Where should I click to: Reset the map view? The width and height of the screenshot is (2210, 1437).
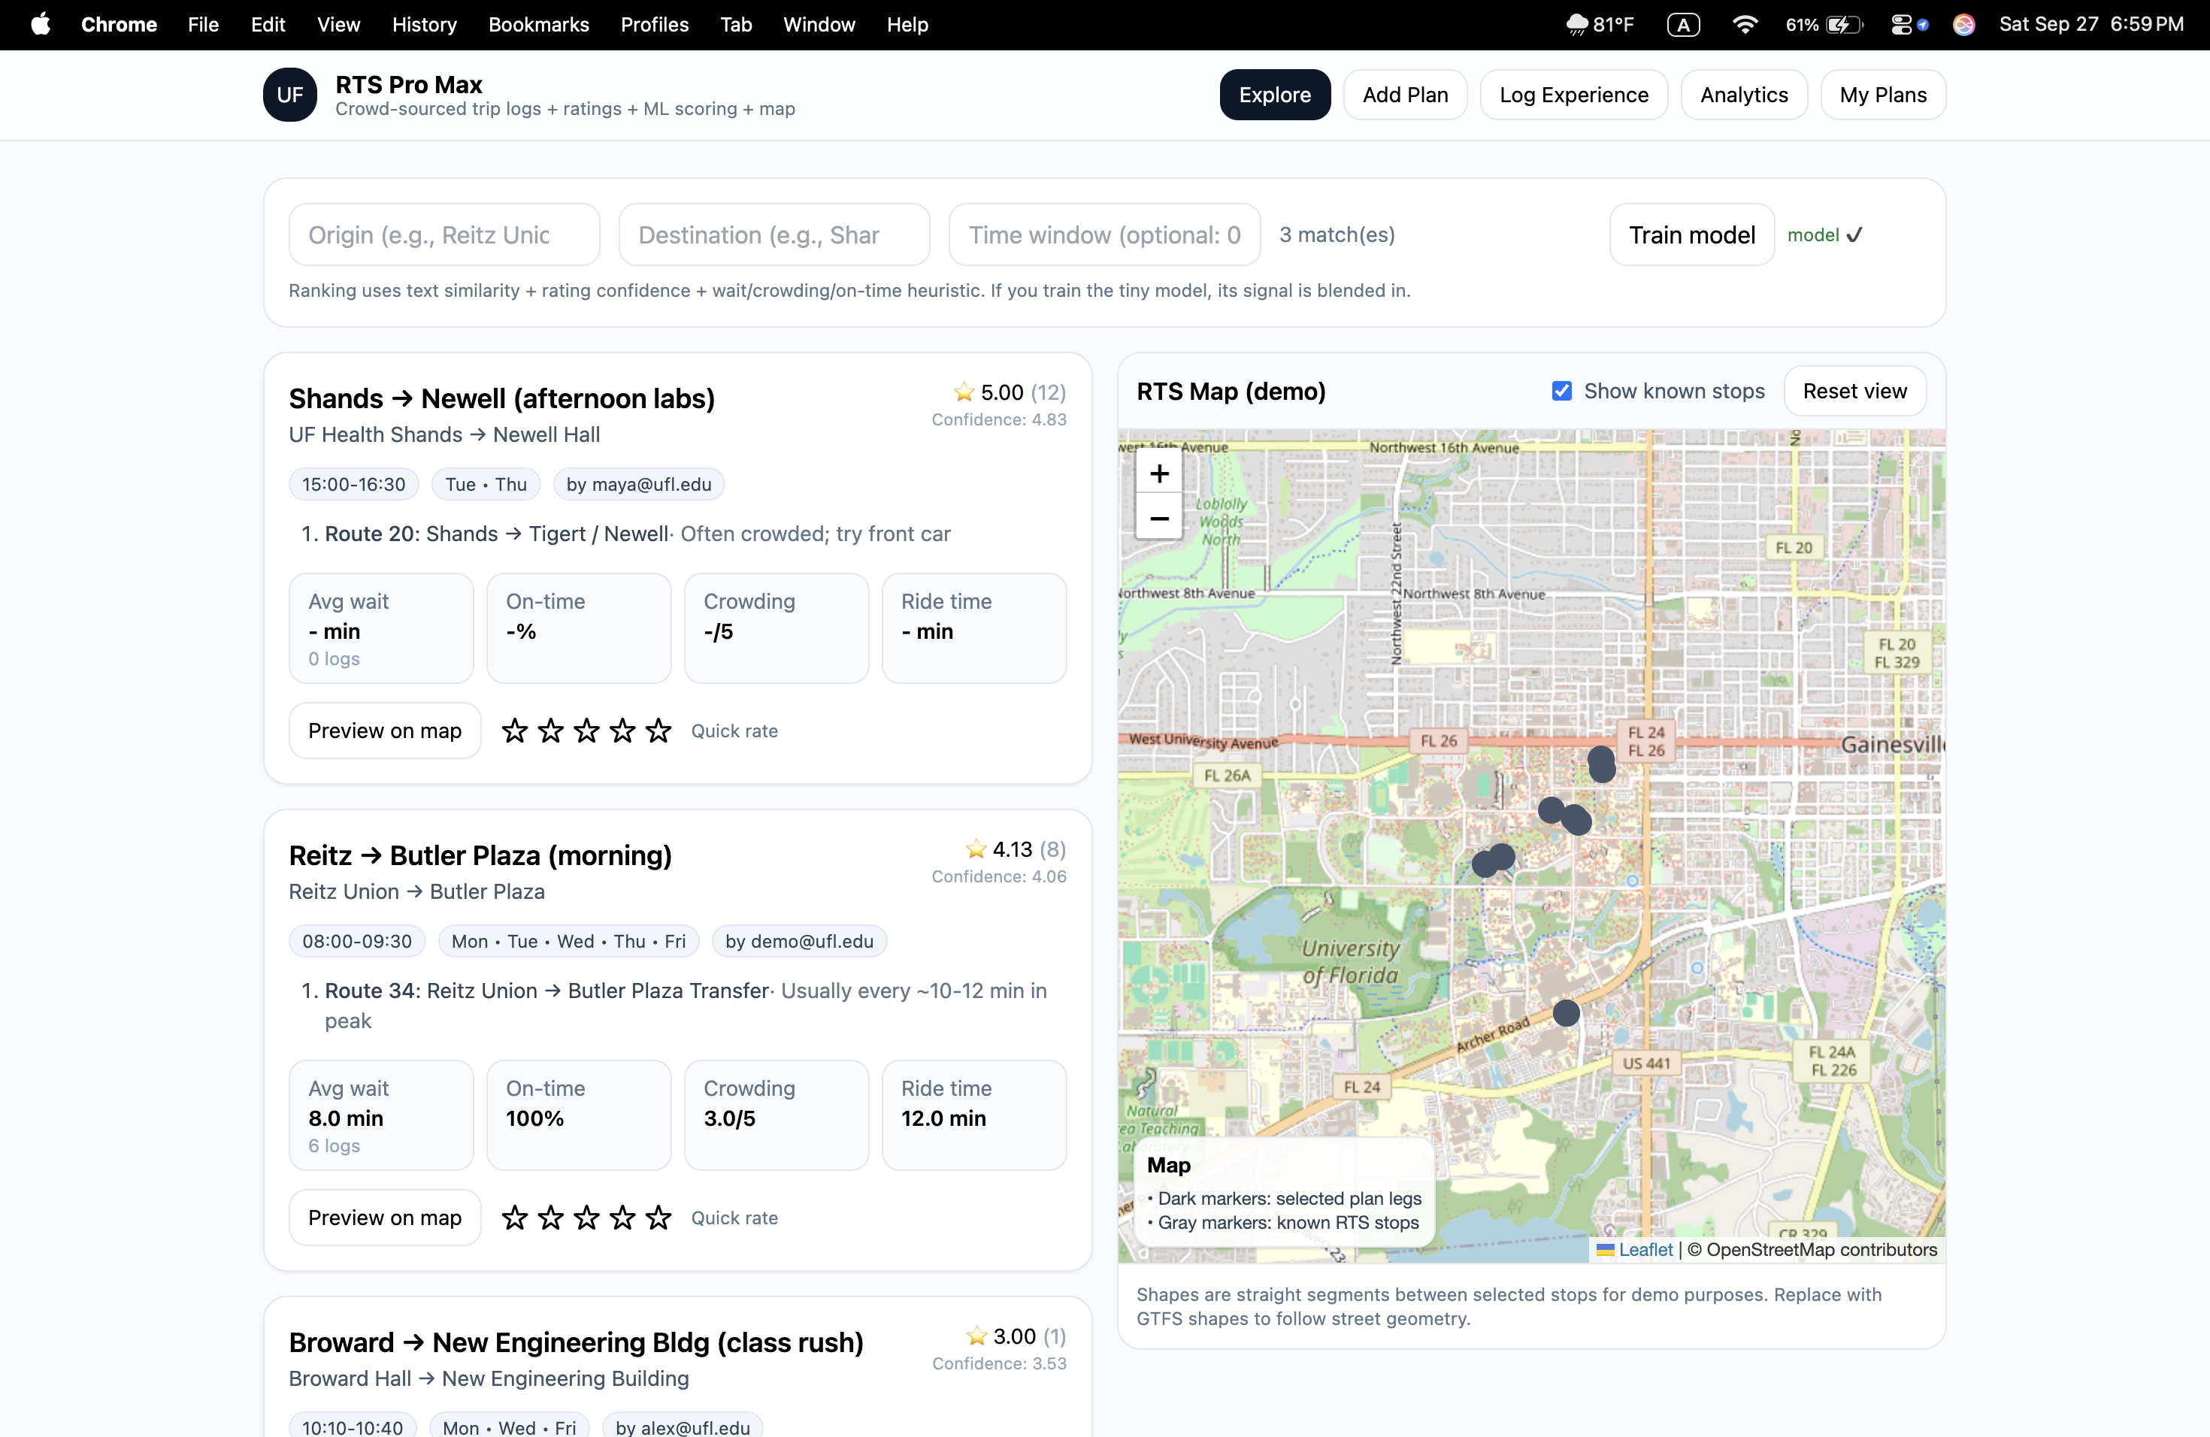pos(1854,391)
